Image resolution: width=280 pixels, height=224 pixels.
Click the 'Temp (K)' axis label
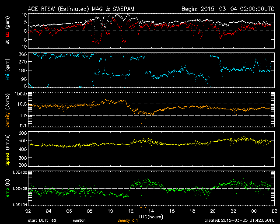[7, 189]
